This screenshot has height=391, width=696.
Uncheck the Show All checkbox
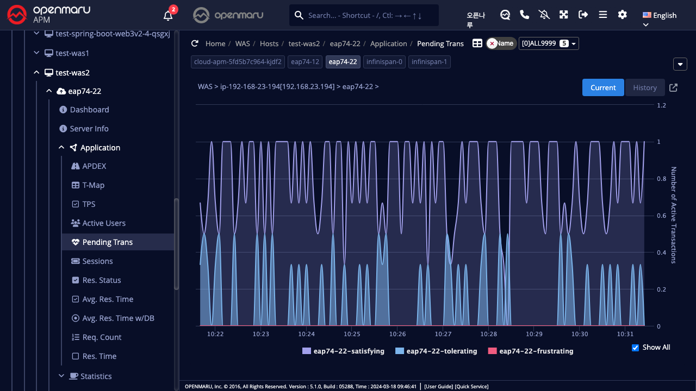point(635,348)
